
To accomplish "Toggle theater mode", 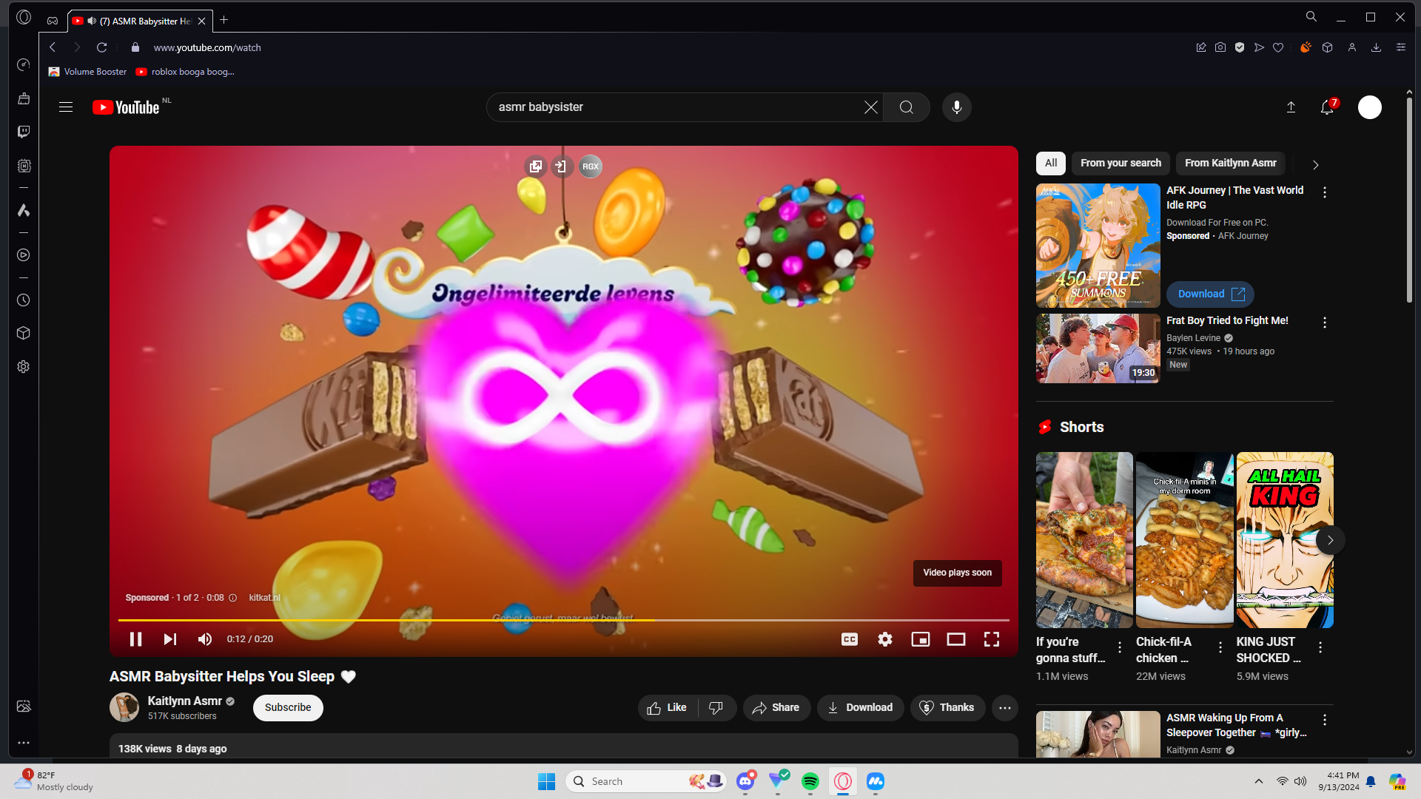I will 956,639.
